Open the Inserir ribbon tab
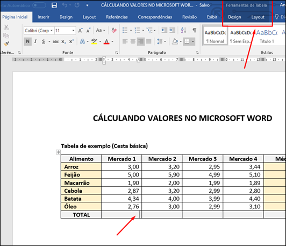 tap(44, 17)
